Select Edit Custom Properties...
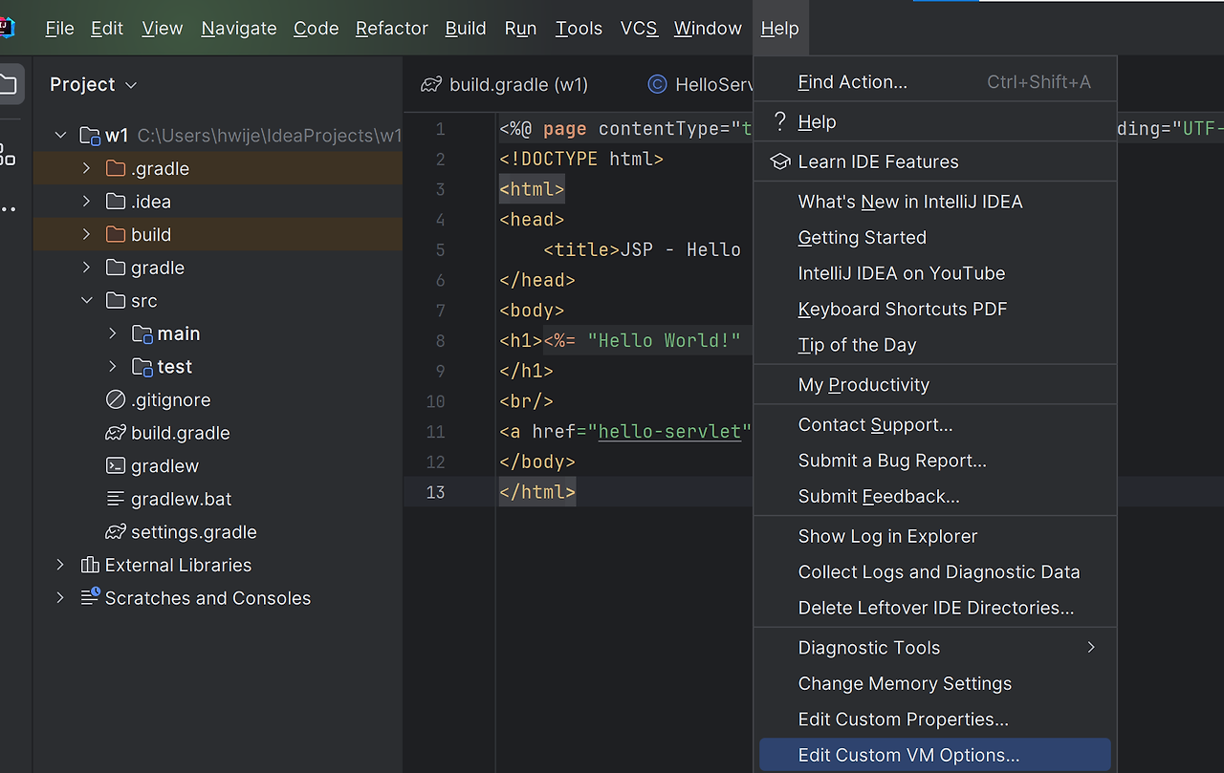Image resolution: width=1224 pixels, height=773 pixels. tap(935, 719)
